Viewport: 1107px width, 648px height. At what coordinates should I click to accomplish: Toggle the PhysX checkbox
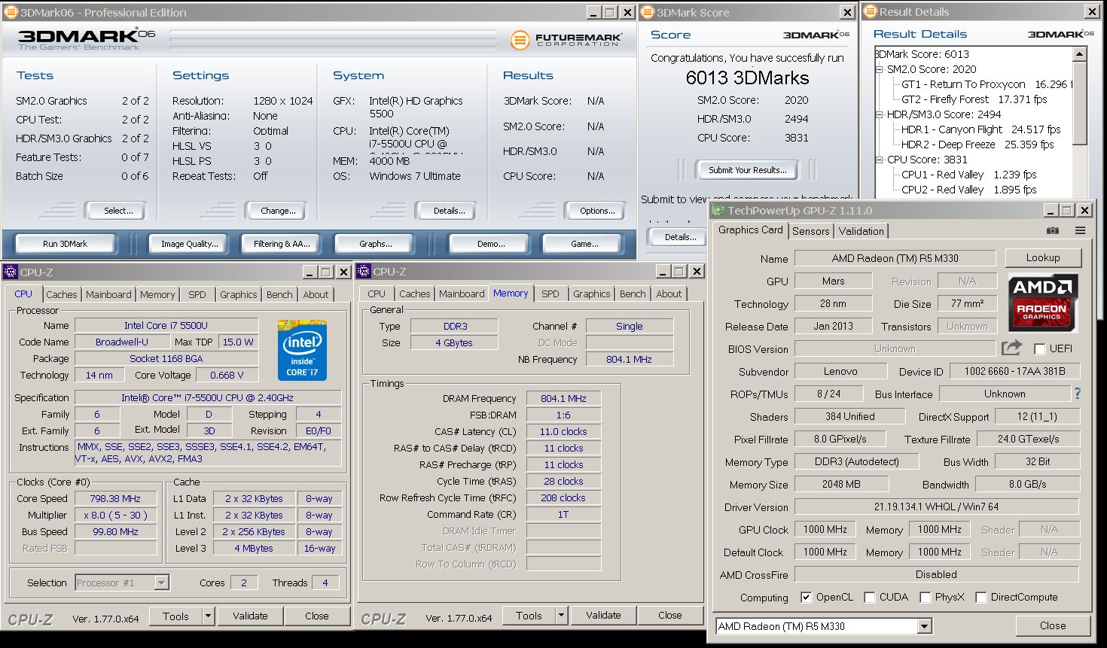click(x=925, y=598)
